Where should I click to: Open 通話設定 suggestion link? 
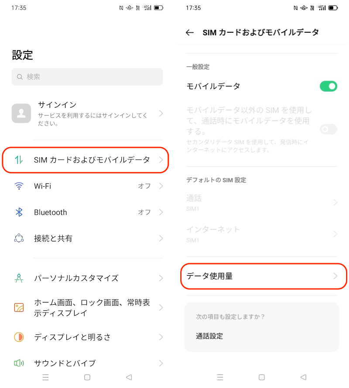pyautogui.click(x=209, y=336)
